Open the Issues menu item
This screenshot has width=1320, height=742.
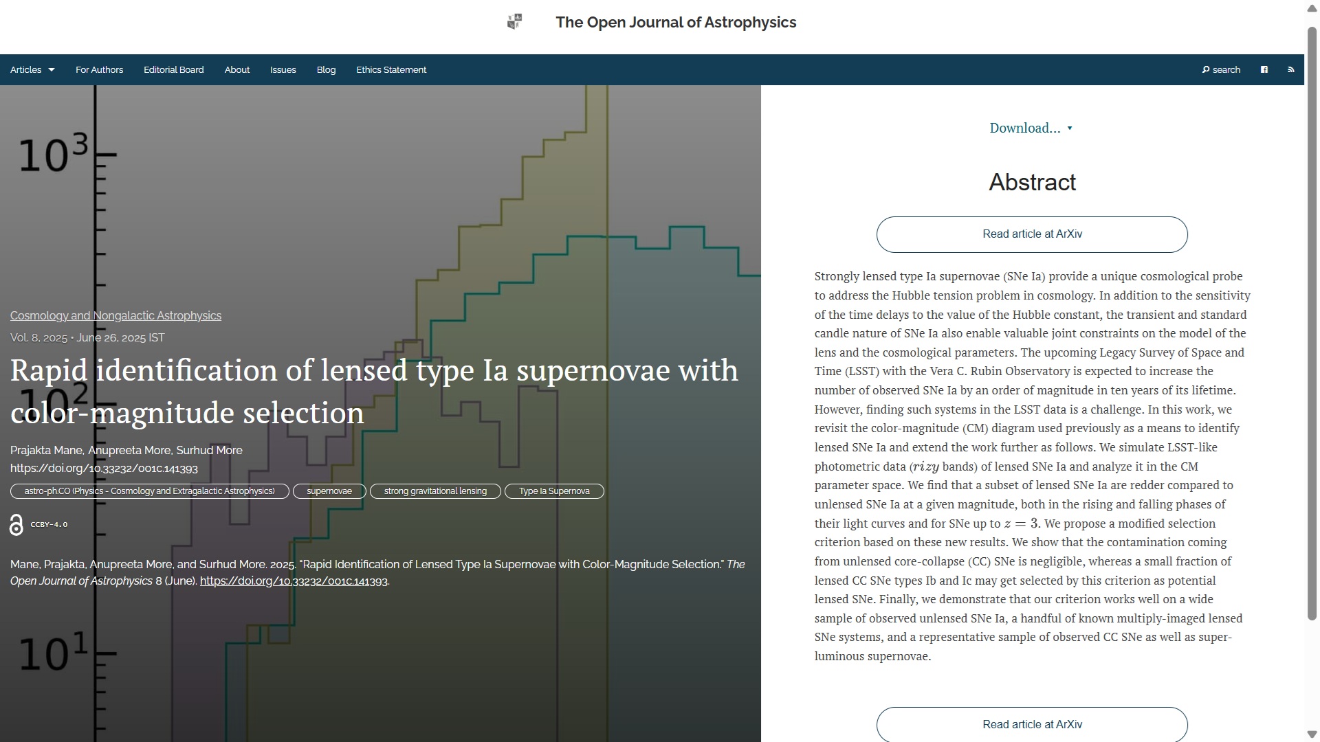(283, 70)
